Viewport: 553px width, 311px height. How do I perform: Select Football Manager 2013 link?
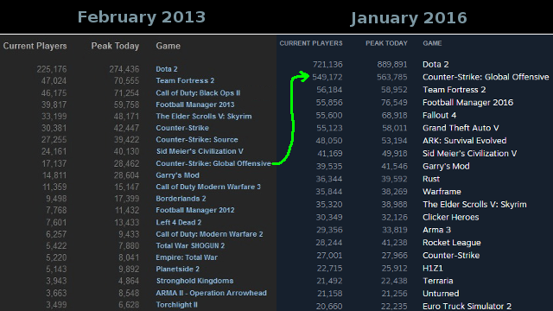pyautogui.click(x=195, y=105)
